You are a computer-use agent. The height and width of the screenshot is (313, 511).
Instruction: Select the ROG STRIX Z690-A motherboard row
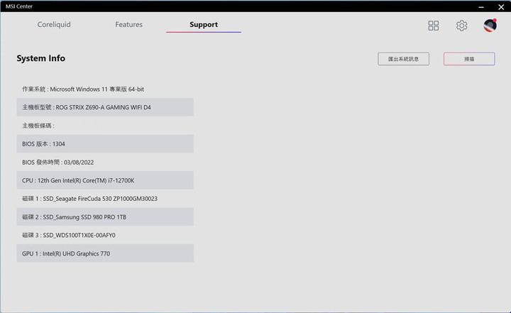tap(105, 107)
